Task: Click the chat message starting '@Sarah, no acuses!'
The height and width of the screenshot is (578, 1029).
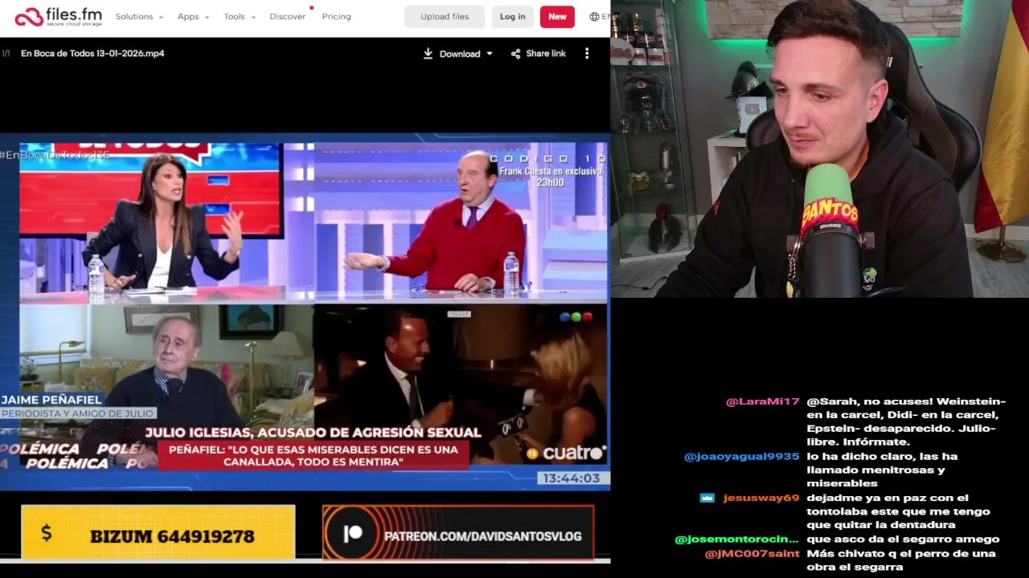Action: click(906, 421)
